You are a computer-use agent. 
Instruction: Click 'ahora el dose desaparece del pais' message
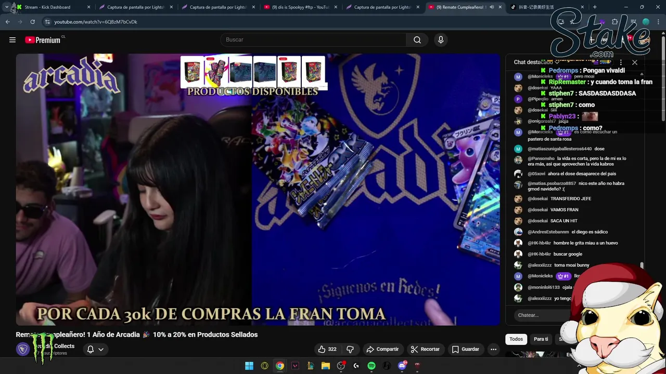pyautogui.click(x=582, y=174)
